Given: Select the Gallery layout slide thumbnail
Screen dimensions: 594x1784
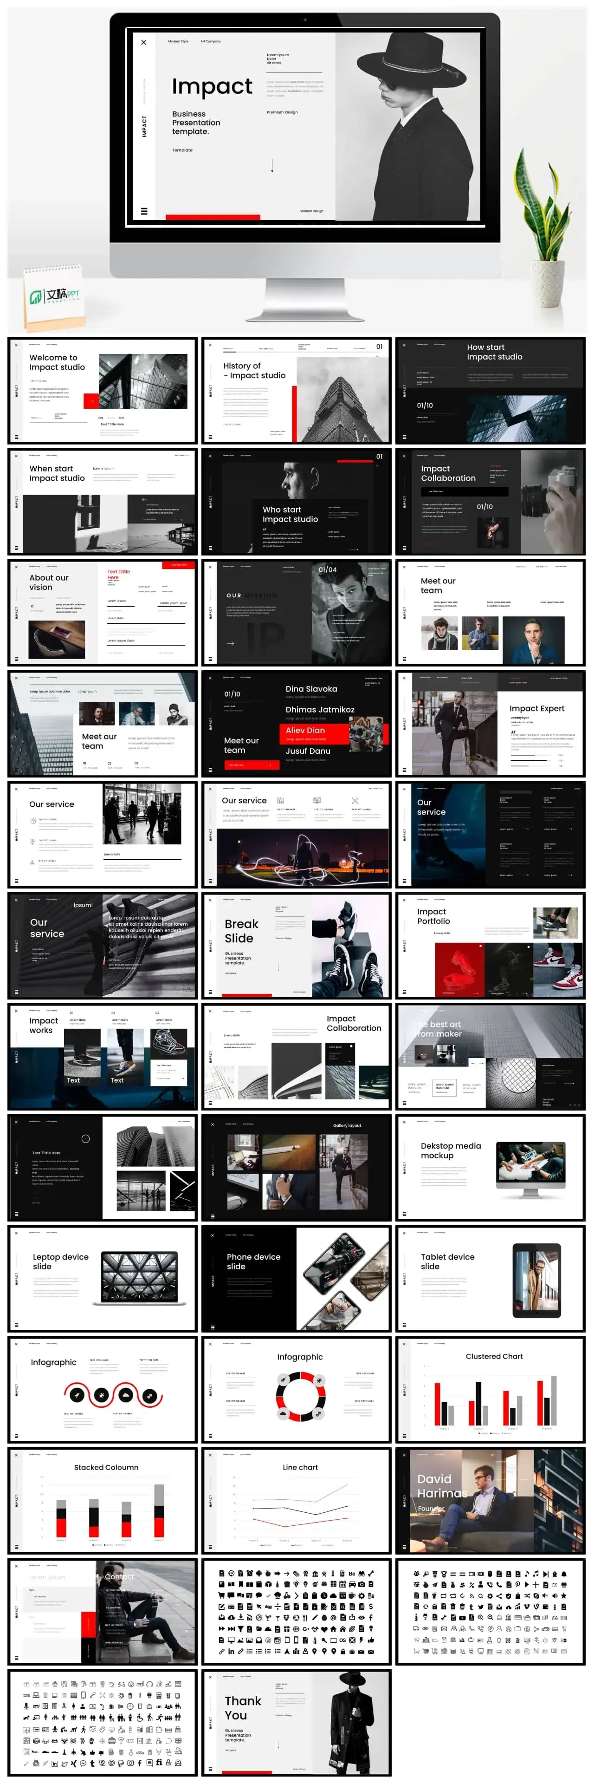Looking at the screenshot, I should tap(297, 1168).
